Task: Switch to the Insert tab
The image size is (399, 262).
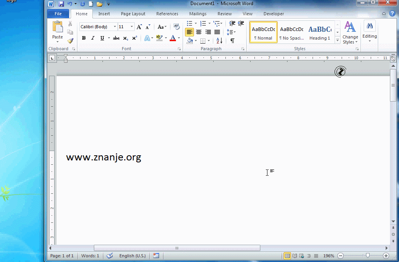Action: point(104,14)
